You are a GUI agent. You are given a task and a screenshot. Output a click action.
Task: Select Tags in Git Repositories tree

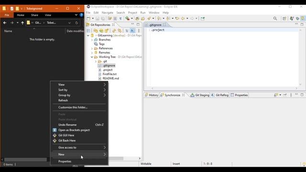(101, 44)
